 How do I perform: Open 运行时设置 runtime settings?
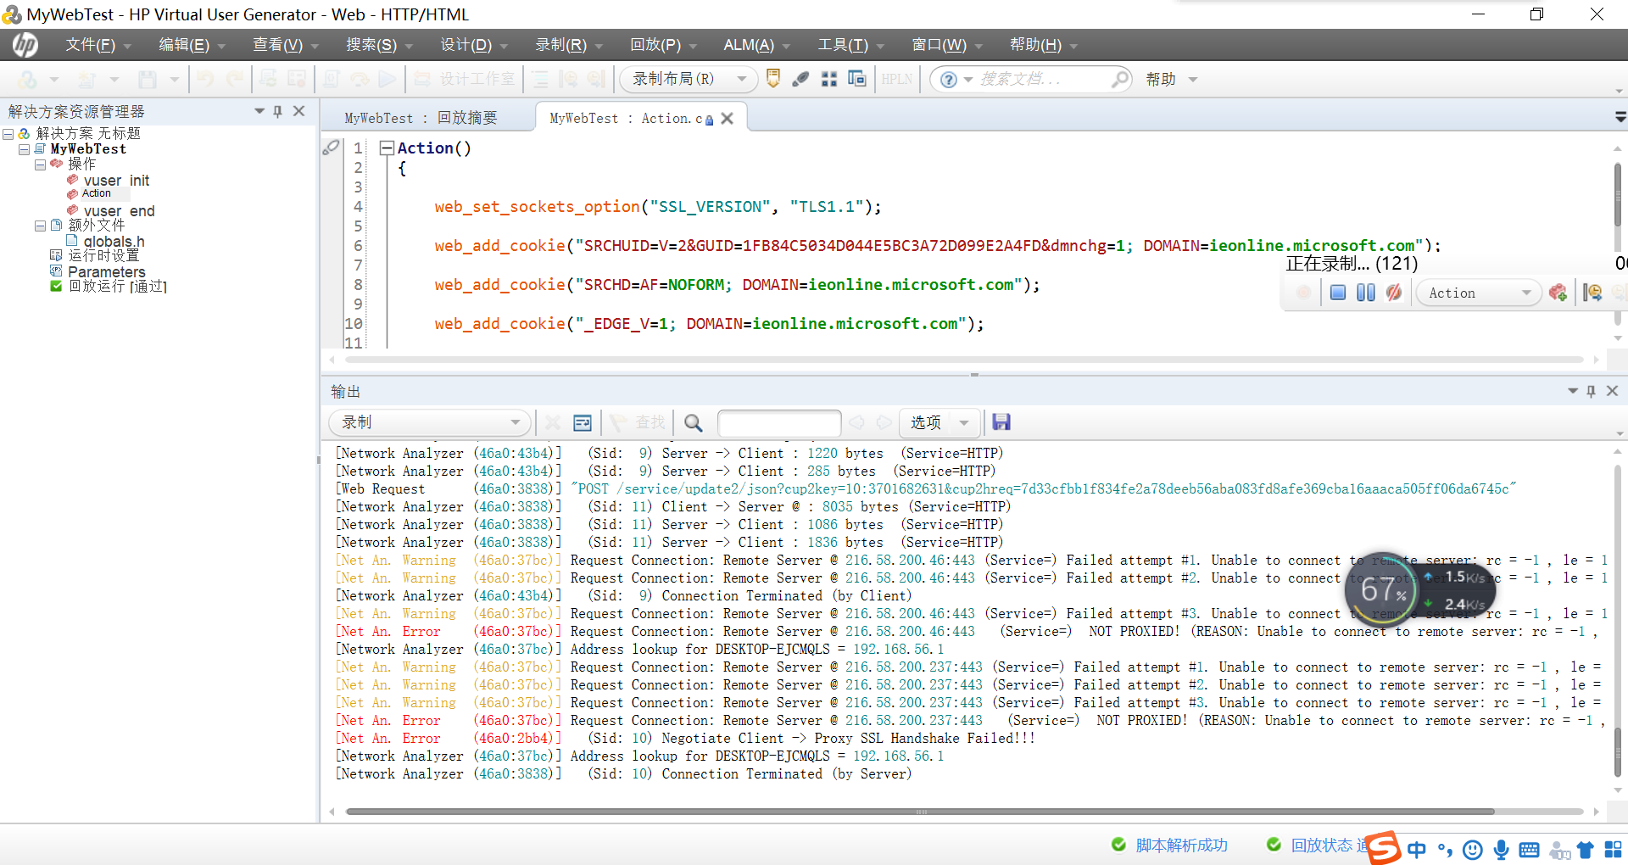click(x=103, y=255)
